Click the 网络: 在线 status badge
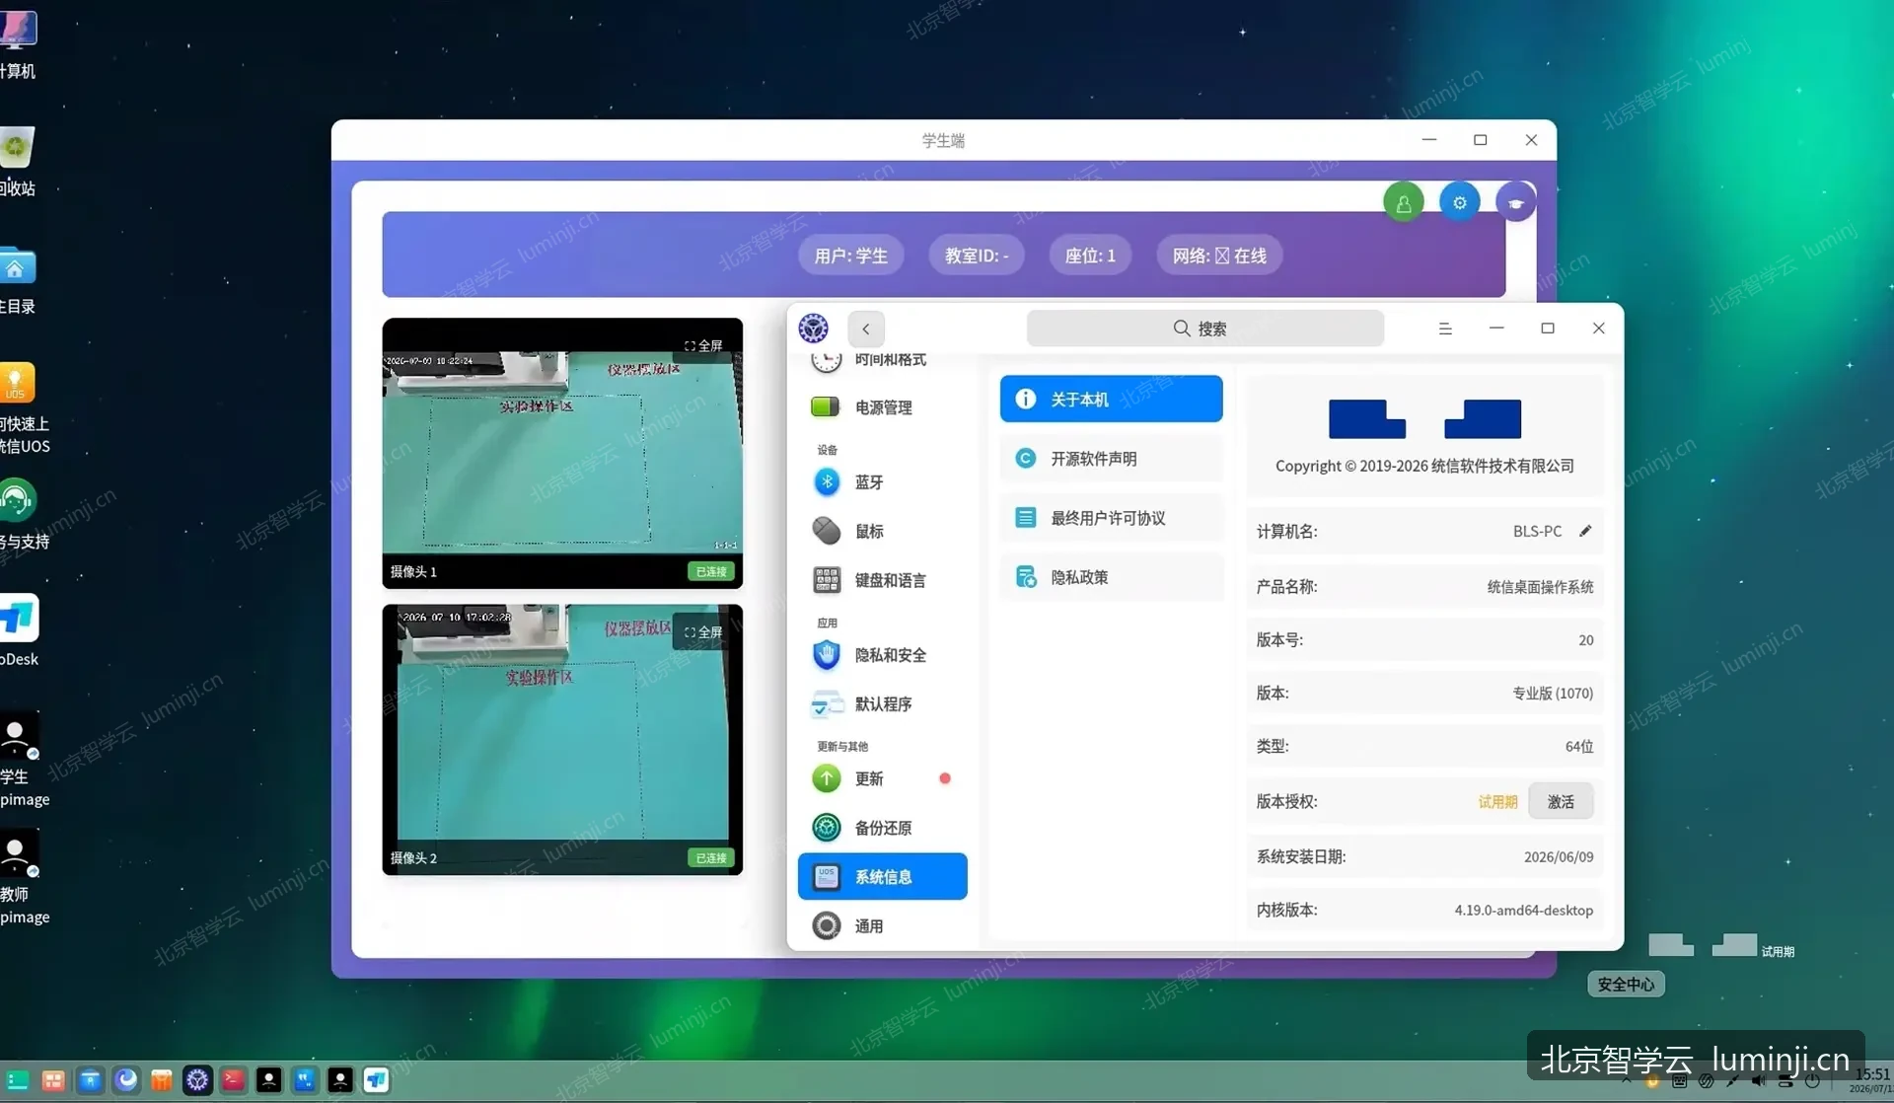This screenshot has width=1894, height=1103. click(1219, 256)
